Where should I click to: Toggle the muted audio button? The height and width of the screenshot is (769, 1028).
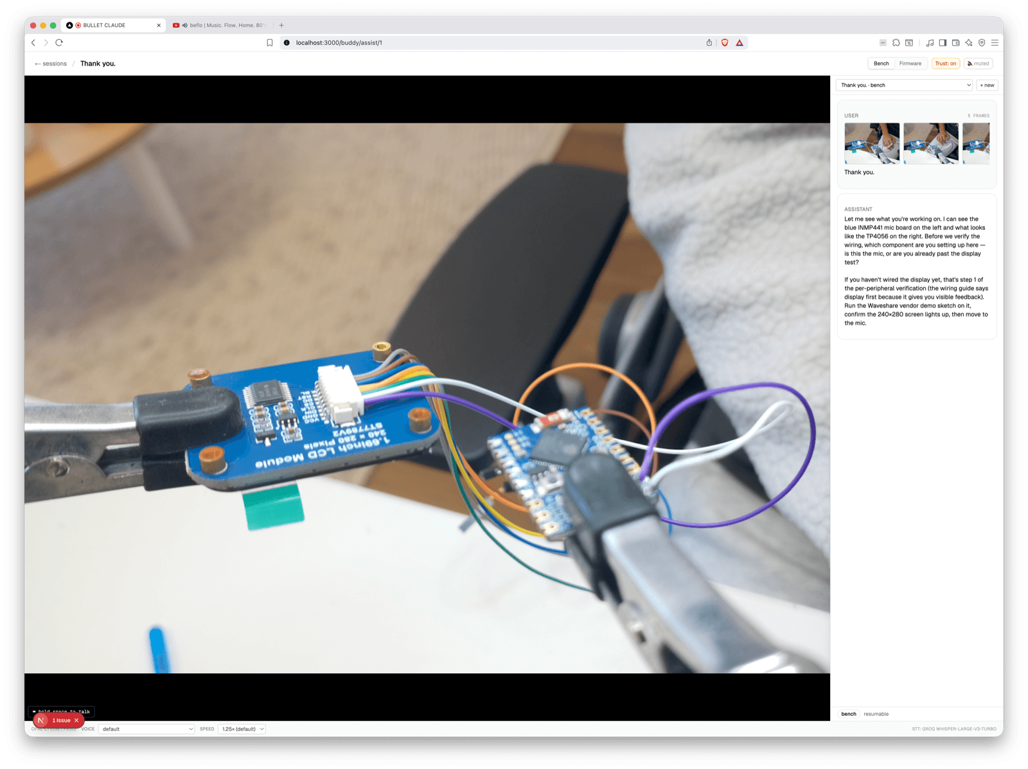[979, 64]
